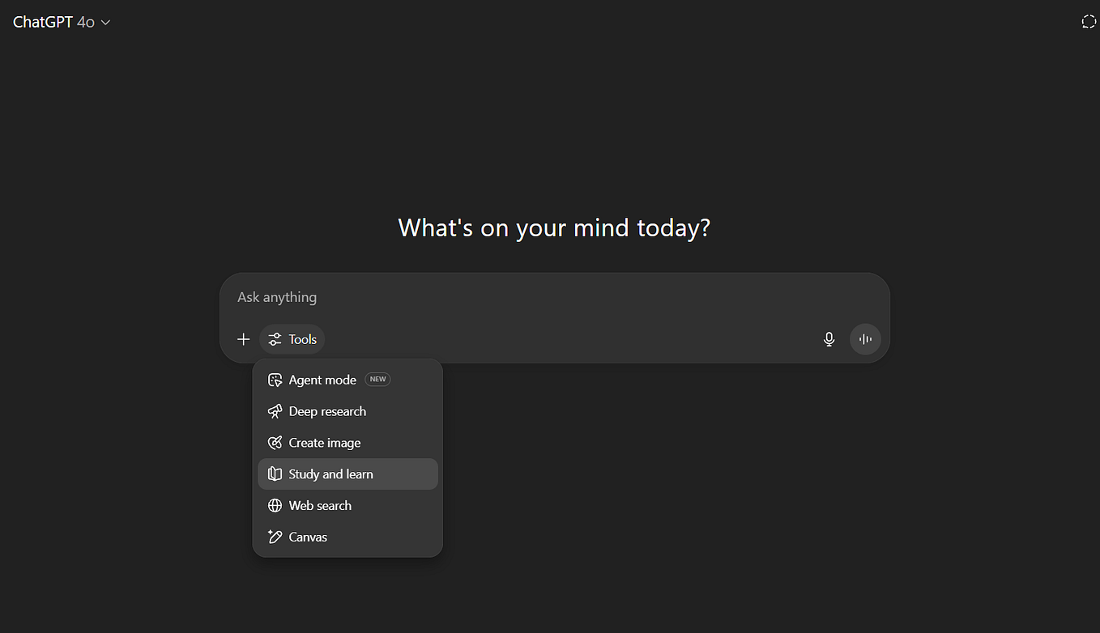Click the Create image icon

click(x=275, y=443)
